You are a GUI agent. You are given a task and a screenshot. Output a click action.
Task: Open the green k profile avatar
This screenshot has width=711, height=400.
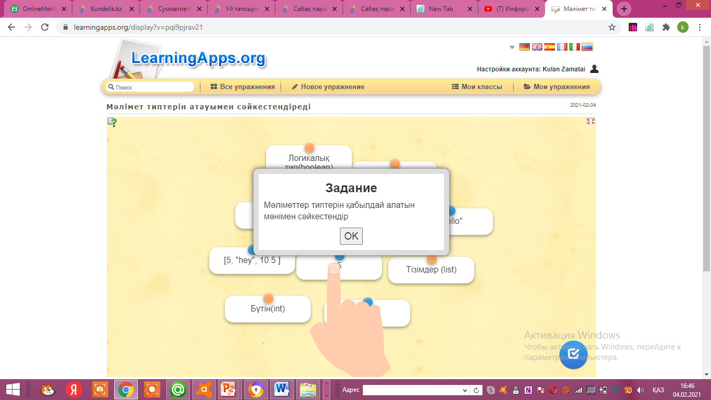(x=682, y=28)
